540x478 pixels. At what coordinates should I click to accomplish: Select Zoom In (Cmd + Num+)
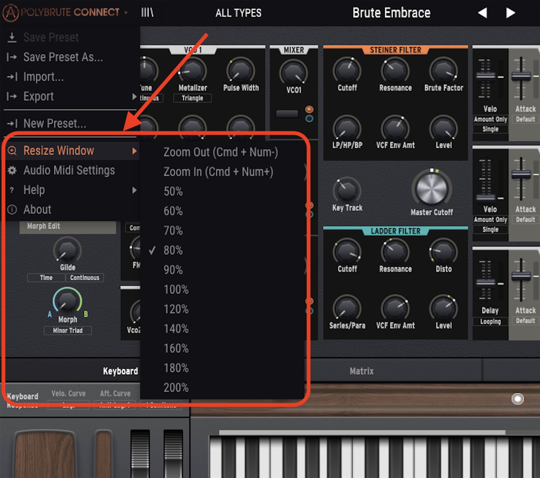pyautogui.click(x=222, y=172)
